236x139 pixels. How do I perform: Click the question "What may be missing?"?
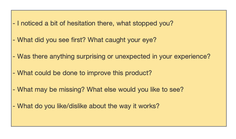[x=45, y=89]
